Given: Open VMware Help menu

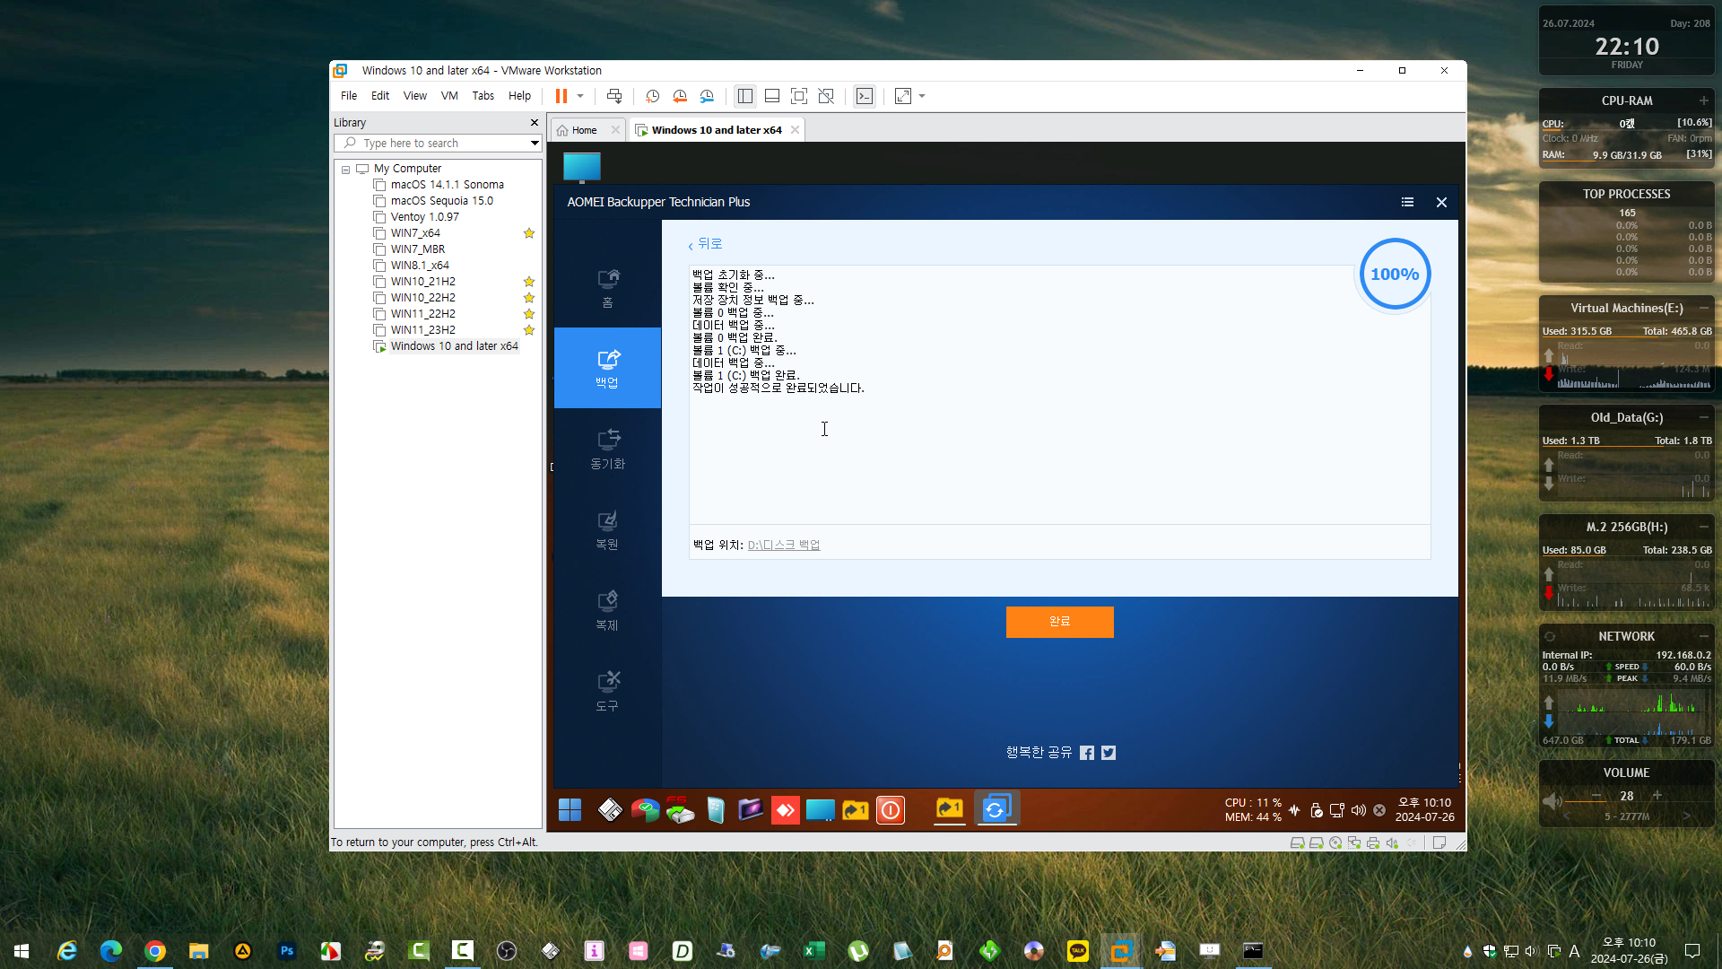Looking at the screenshot, I should (519, 96).
